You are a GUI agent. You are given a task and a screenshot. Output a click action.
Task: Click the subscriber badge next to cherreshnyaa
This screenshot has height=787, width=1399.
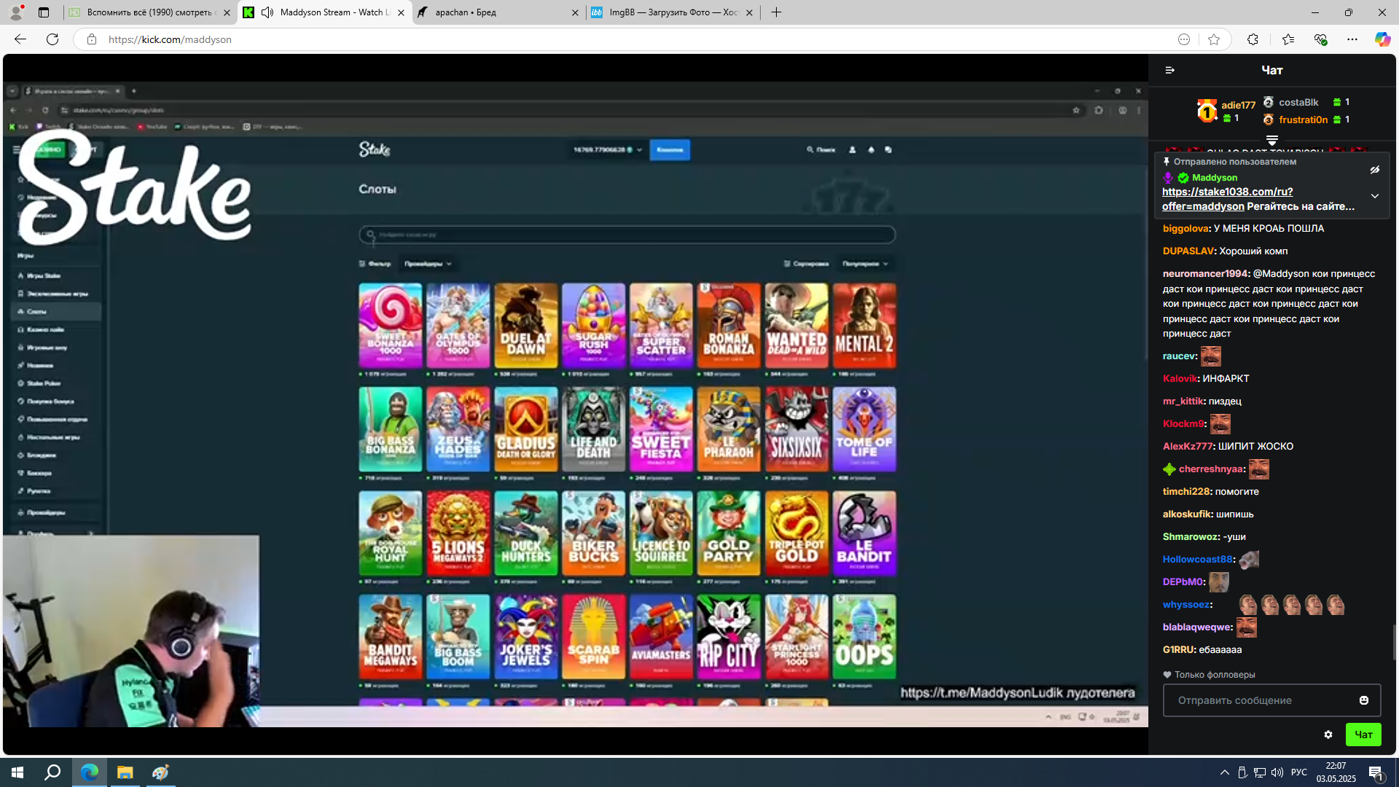click(x=1169, y=469)
